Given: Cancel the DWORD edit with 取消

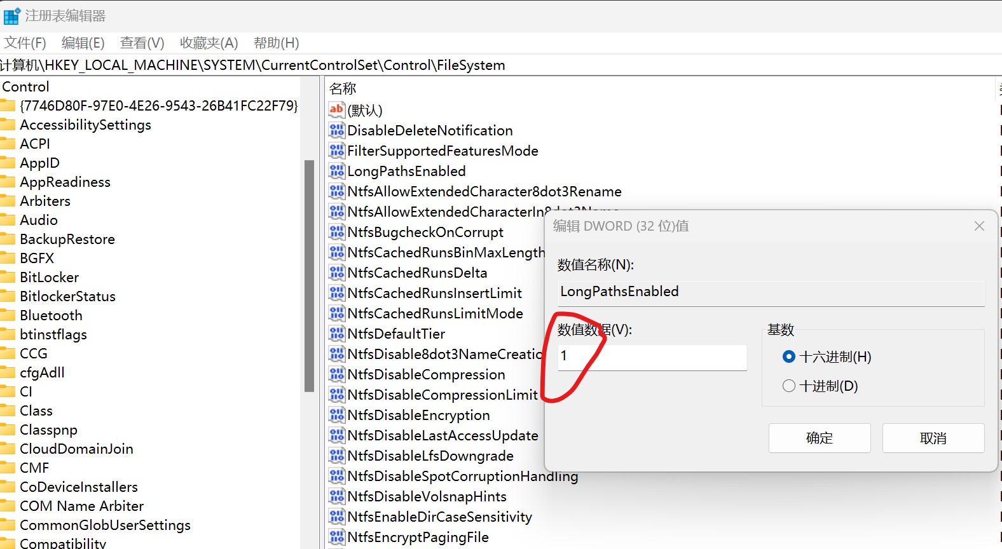Looking at the screenshot, I should tap(933, 438).
